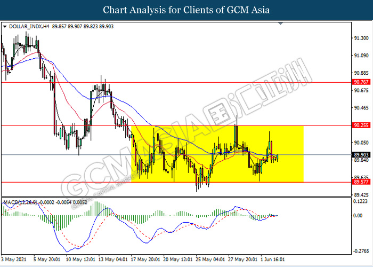373x267 pixels.
Task: Click the 89.425 price scale value
Action: (x=361, y=195)
